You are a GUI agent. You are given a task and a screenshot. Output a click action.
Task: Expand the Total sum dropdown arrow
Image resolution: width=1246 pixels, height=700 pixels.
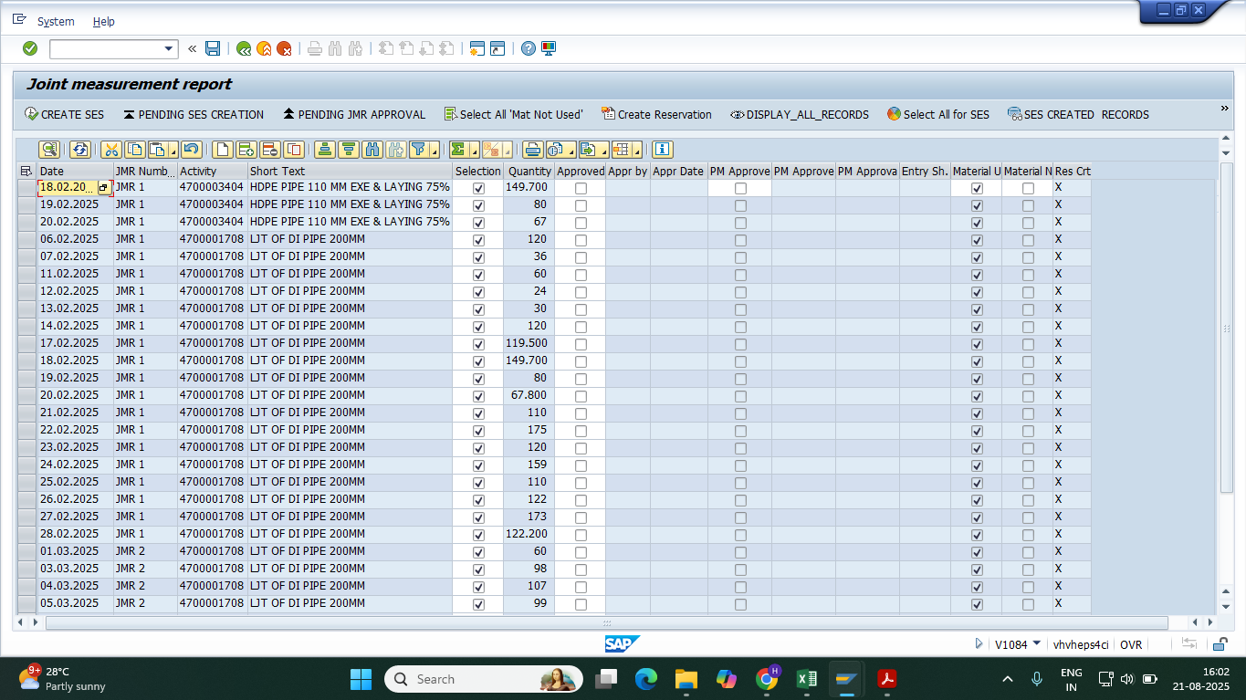coord(473,151)
